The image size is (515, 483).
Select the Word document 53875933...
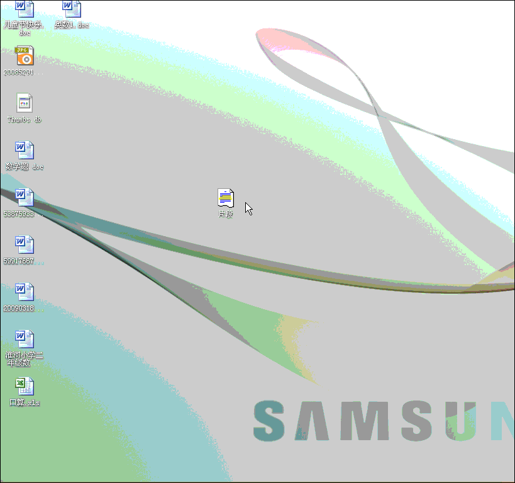click(25, 197)
